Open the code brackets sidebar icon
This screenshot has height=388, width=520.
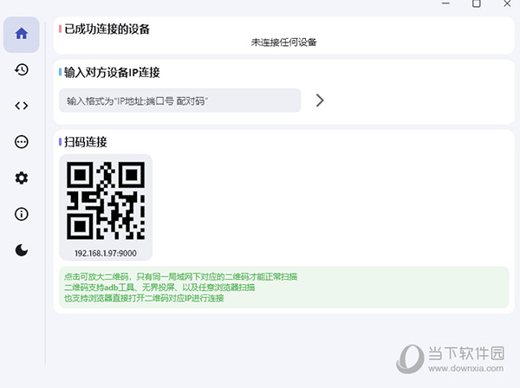pos(22,106)
